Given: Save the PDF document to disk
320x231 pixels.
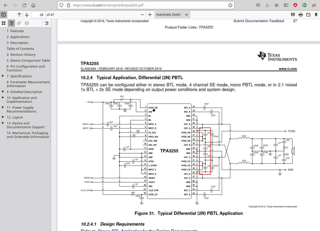Looking at the screenshot, I should click(x=308, y=15).
